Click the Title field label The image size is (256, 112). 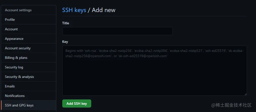pyautogui.click(x=66, y=23)
